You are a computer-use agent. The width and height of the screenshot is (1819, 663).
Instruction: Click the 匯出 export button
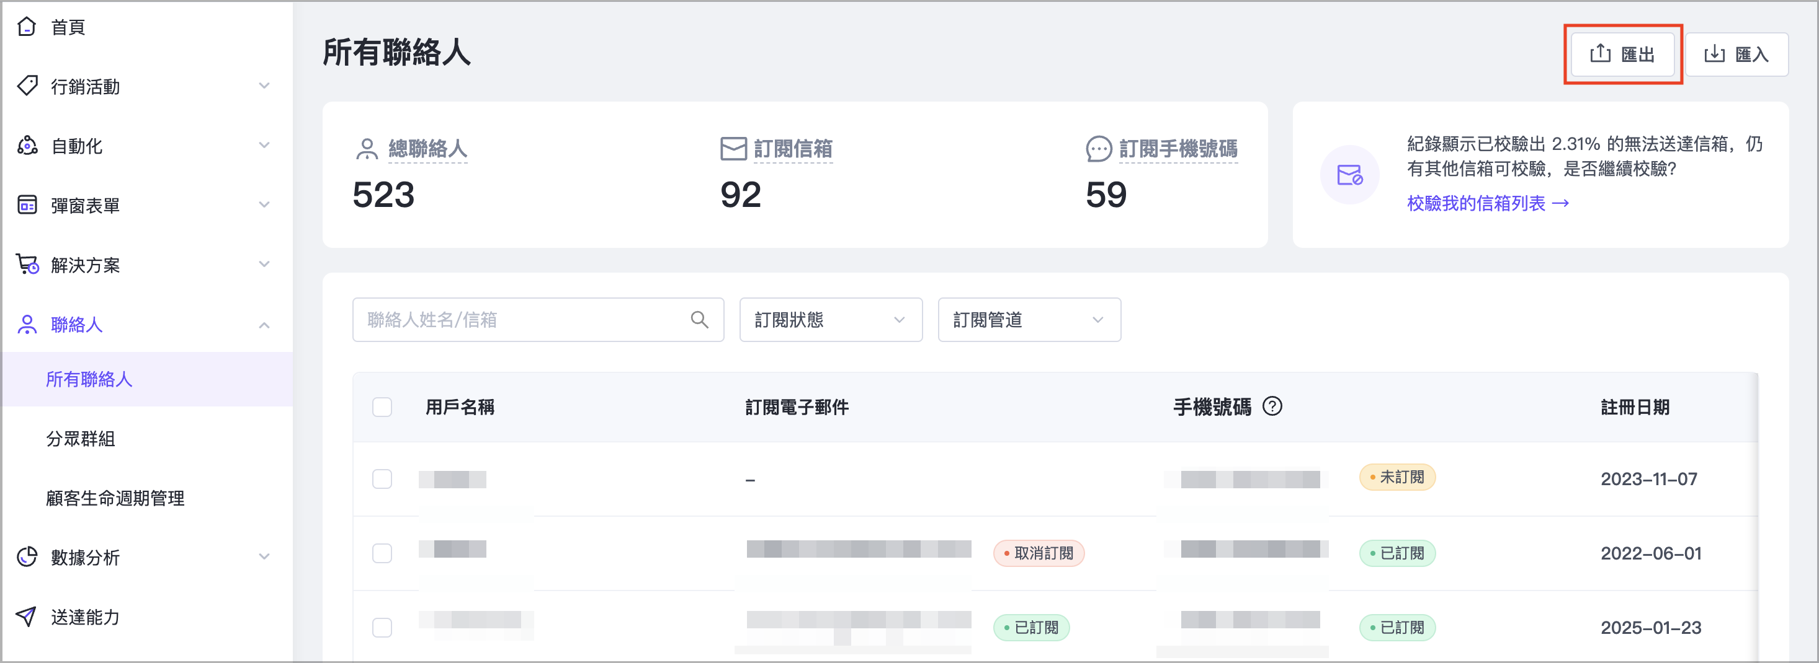click(x=1622, y=55)
